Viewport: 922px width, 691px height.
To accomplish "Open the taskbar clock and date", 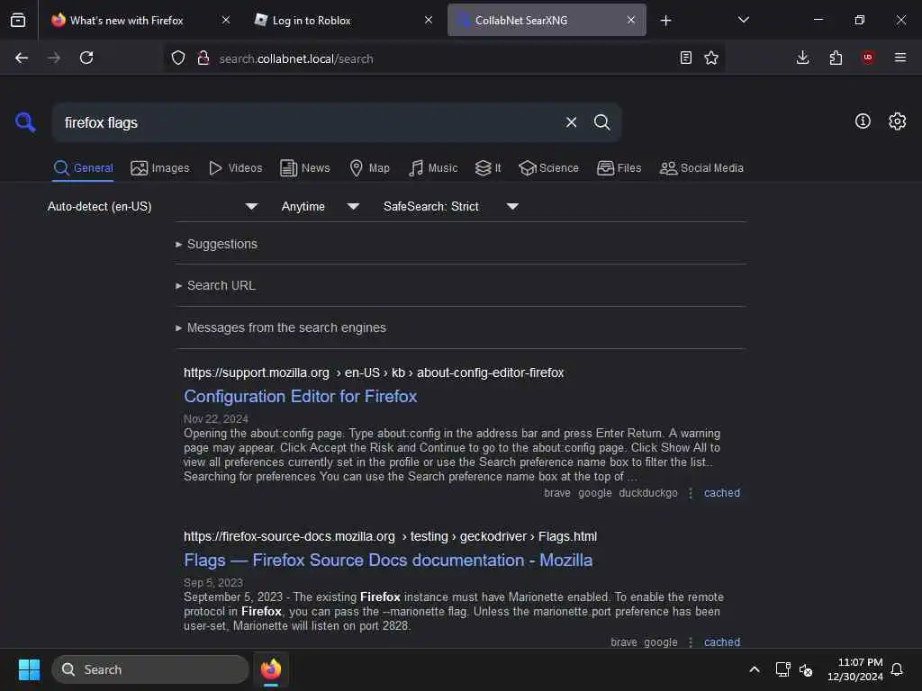I will click(x=855, y=669).
